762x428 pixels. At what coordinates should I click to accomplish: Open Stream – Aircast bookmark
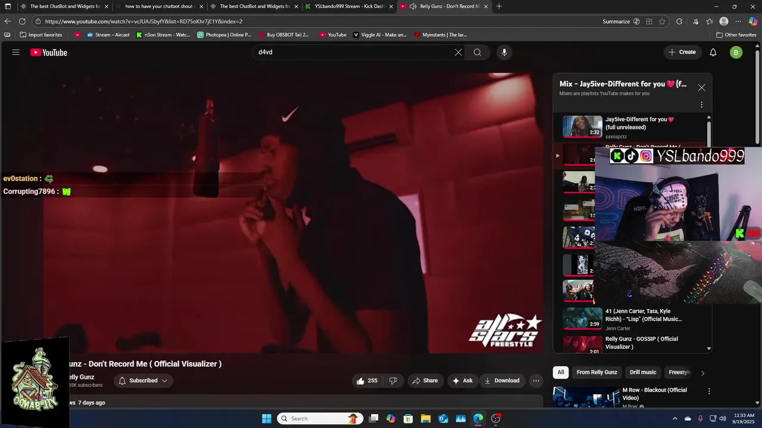pos(108,35)
